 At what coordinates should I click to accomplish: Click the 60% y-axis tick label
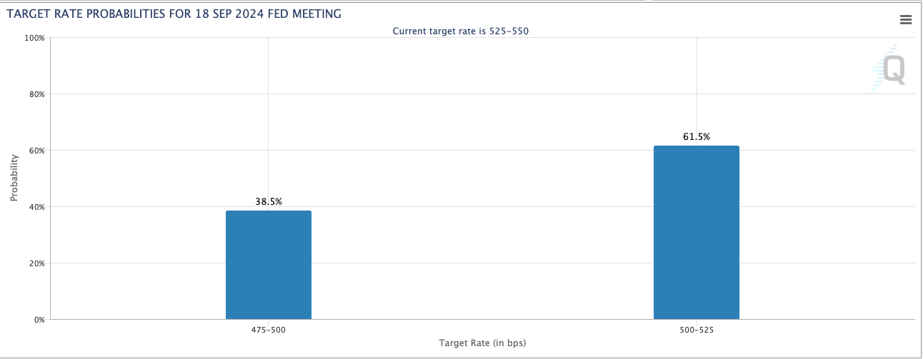pyautogui.click(x=36, y=151)
